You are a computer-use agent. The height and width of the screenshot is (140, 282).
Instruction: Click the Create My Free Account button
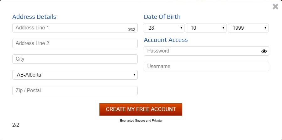point(141,109)
